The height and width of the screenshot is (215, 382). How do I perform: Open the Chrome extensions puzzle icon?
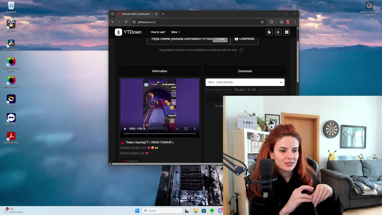coord(272,22)
